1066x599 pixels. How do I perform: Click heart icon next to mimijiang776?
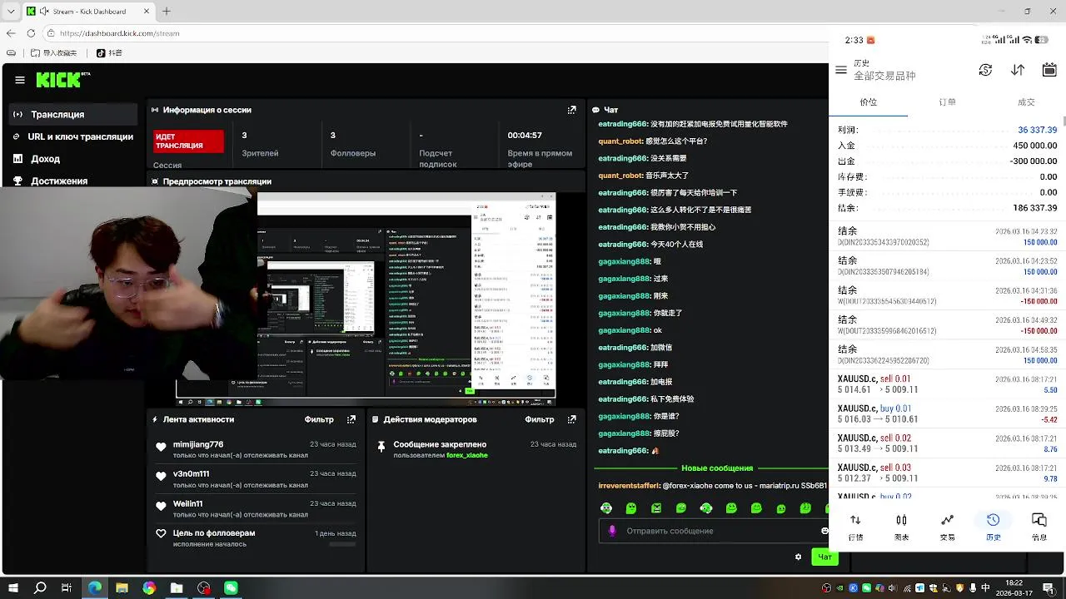pyautogui.click(x=161, y=448)
